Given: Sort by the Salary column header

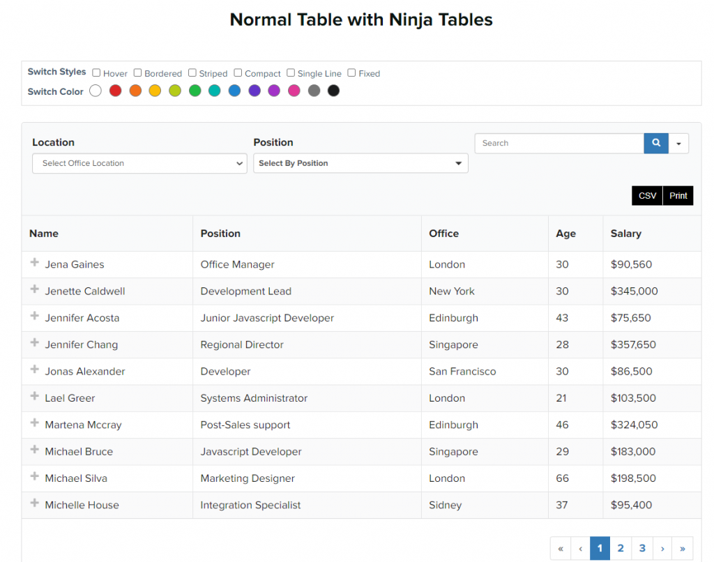Looking at the screenshot, I should point(652,233).
